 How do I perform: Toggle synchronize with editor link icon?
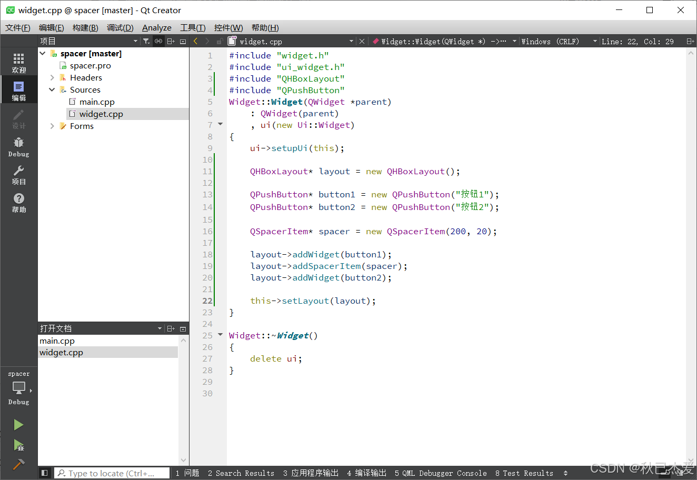(x=158, y=41)
